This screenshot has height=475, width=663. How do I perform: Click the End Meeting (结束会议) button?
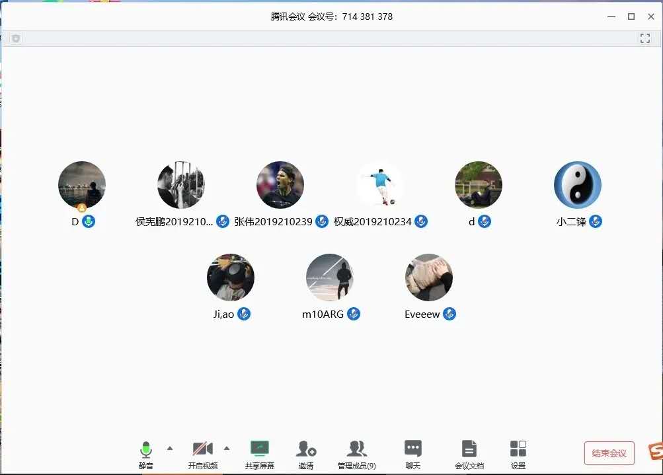(609, 453)
